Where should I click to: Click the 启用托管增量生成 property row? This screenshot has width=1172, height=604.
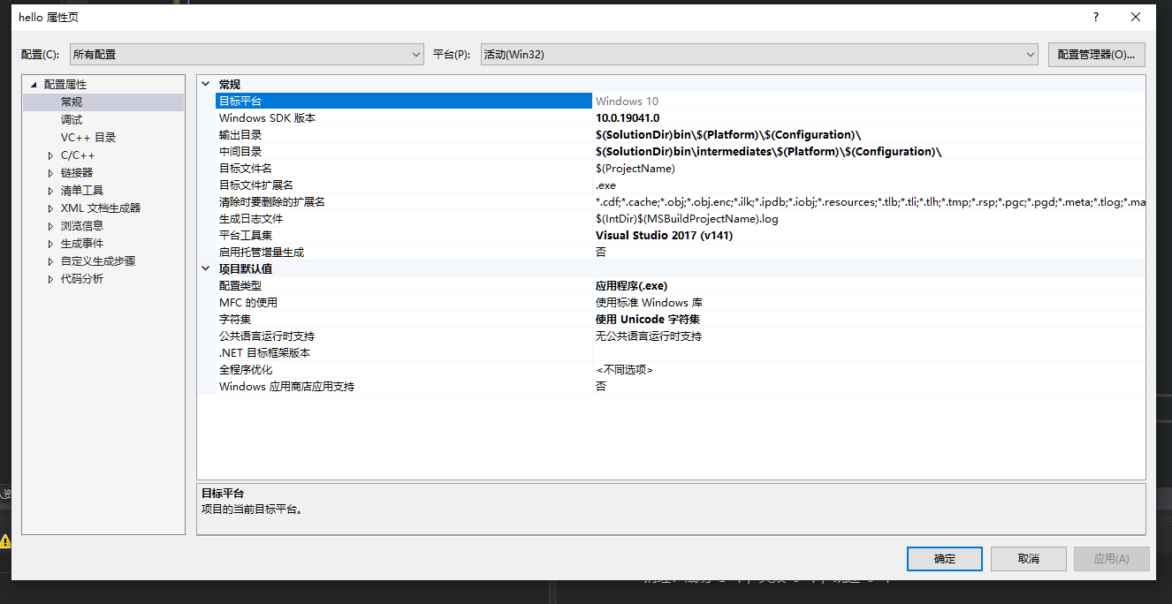681,253
